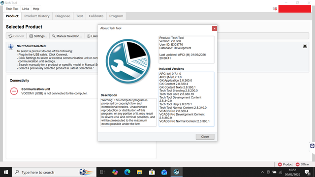The width and height of the screenshot is (315, 177).
Task: Click the red X on About dialog
Action: point(215,29)
